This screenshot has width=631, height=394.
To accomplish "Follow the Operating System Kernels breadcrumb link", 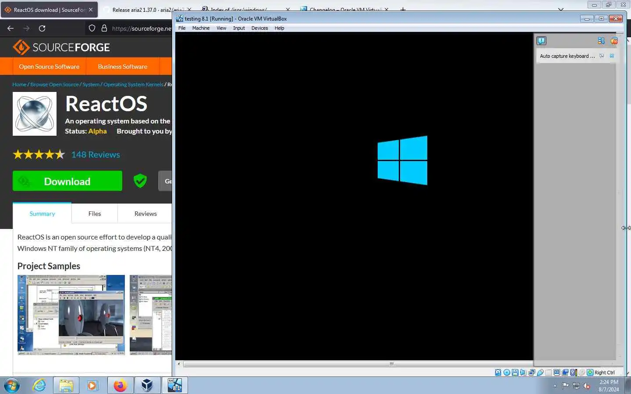I will tap(133, 84).
